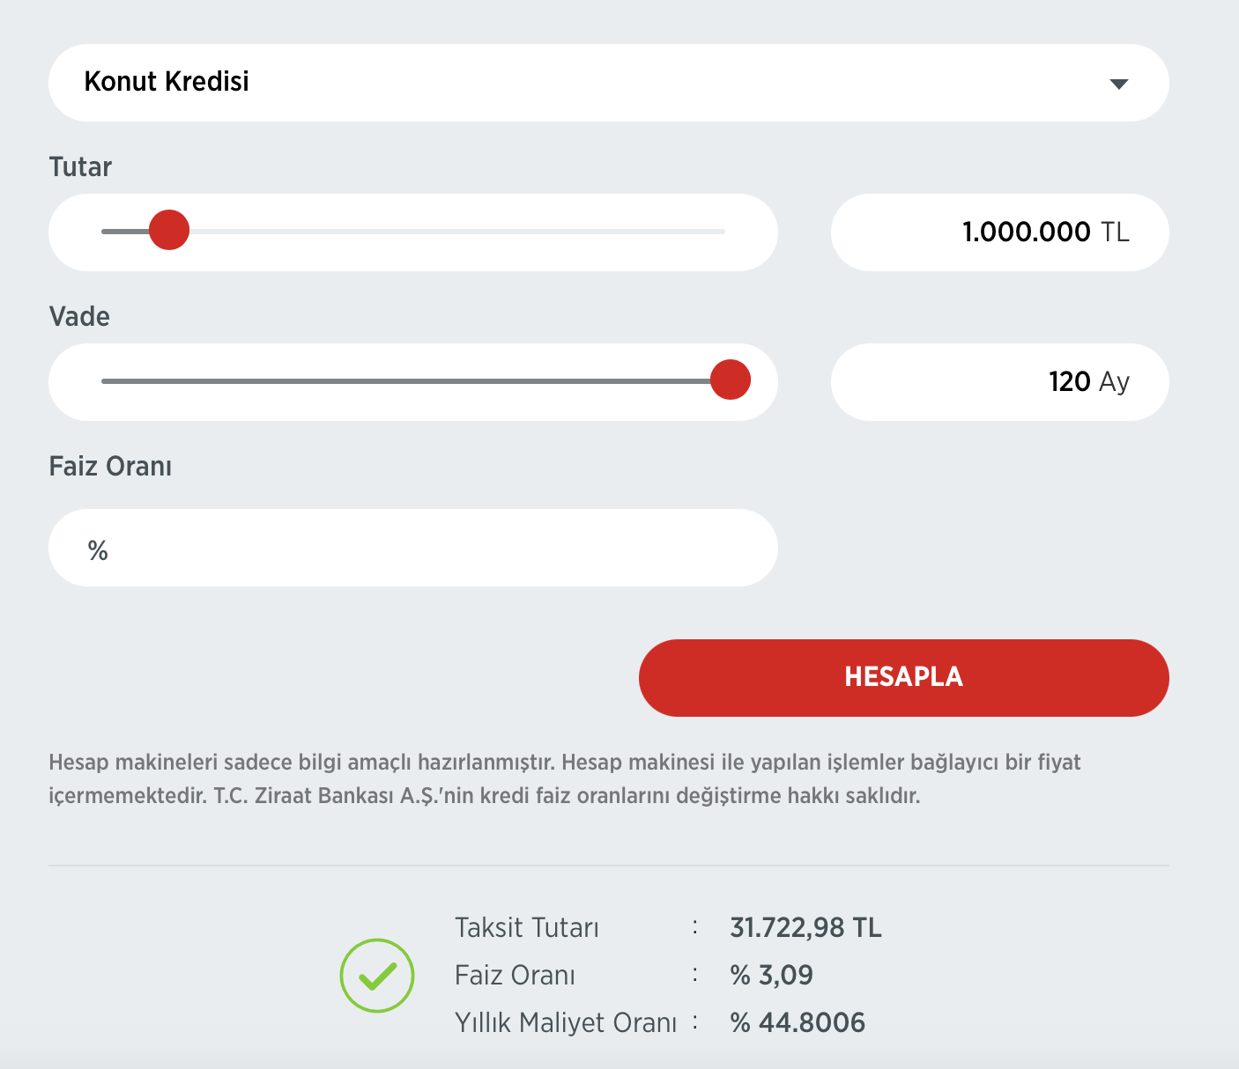Click the Tutar label above the amount slider
The image size is (1239, 1069).
[80, 166]
